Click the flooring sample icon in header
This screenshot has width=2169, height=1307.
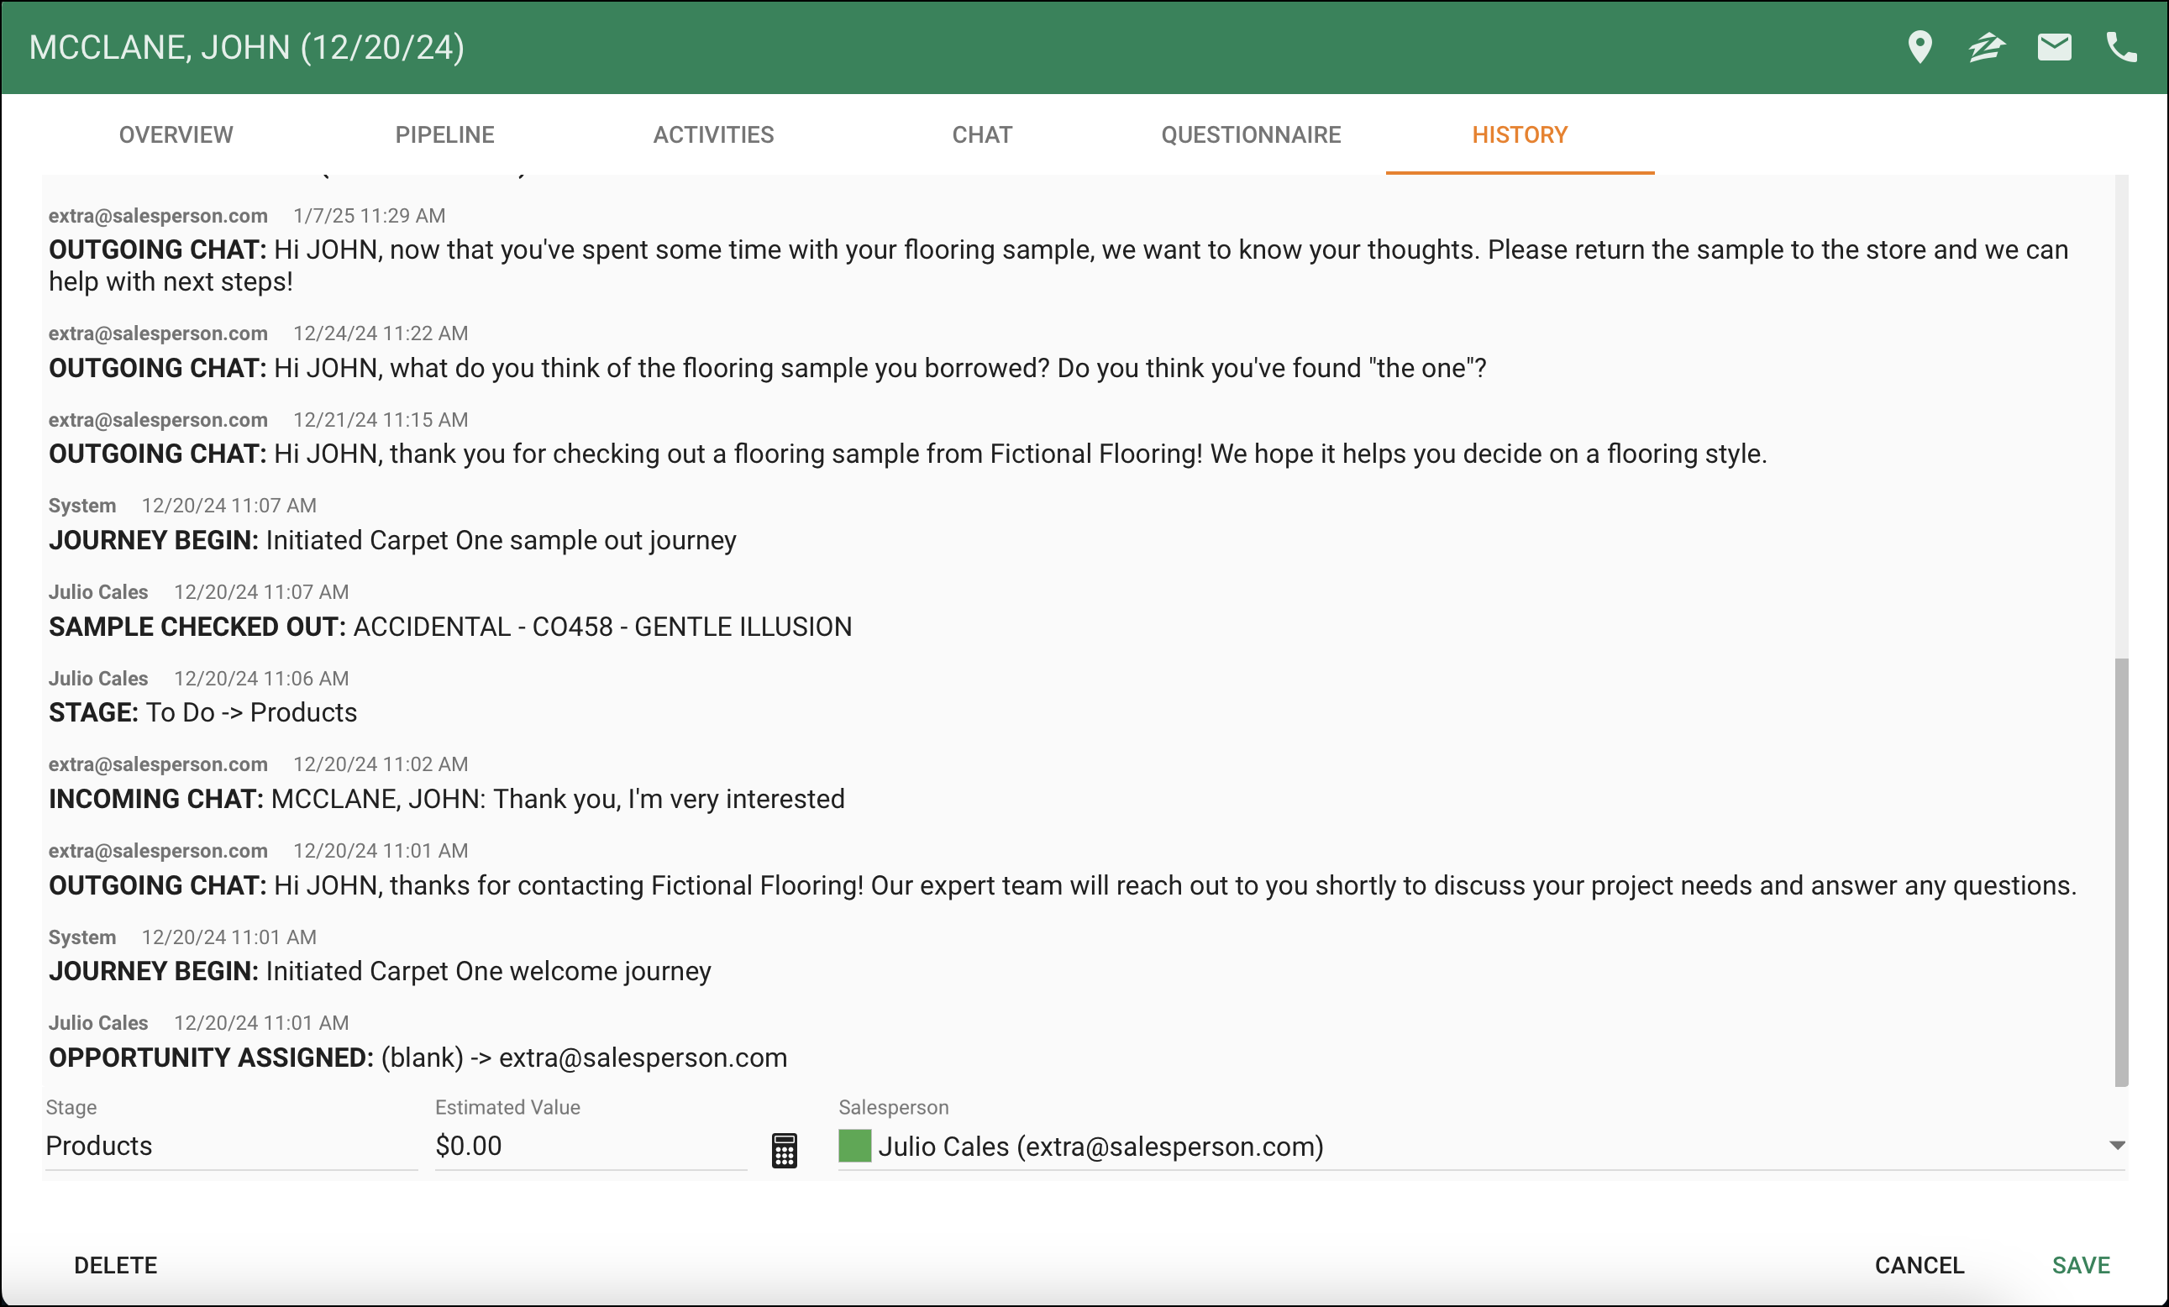point(1986,48)
